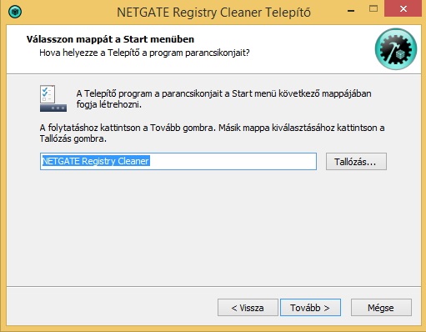This screenshot has height=332, width=426.
Task: Click the NETGATE app icon in title bar
Action: click(15, 12)
